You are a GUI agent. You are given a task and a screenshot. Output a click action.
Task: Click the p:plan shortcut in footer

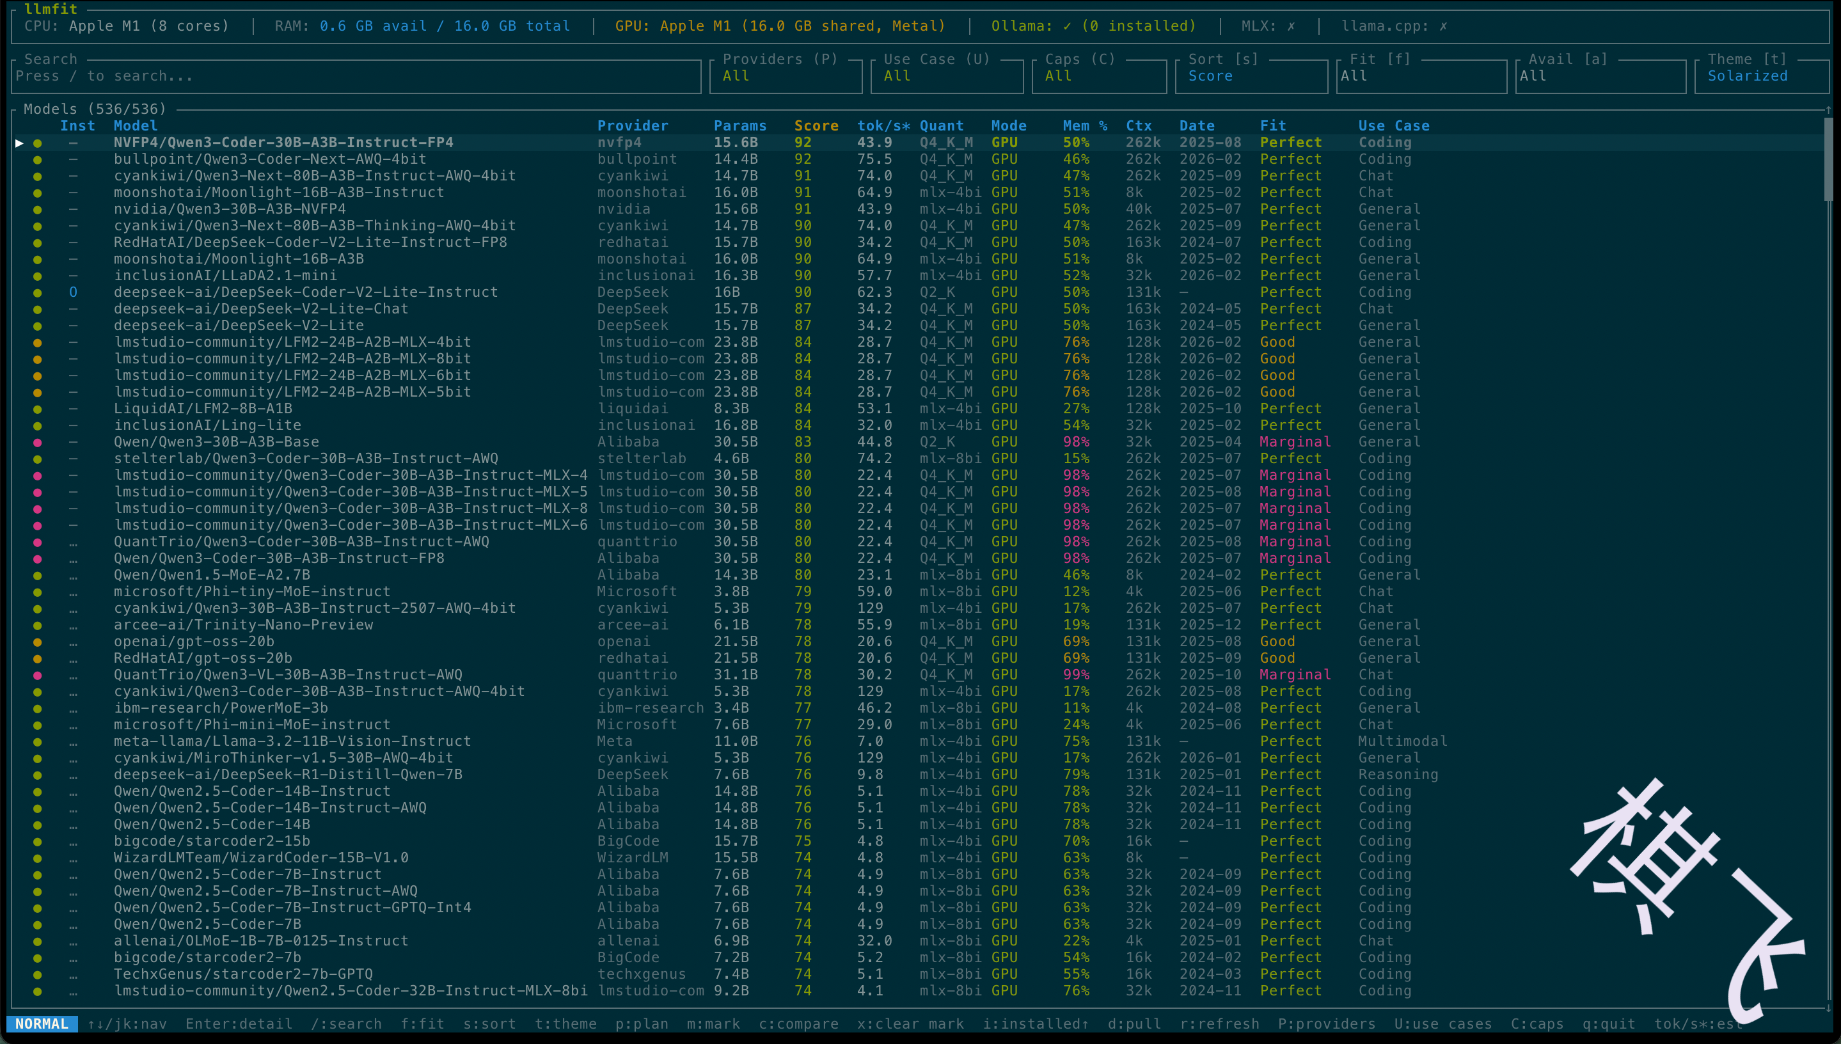(x=641, y=1024)
